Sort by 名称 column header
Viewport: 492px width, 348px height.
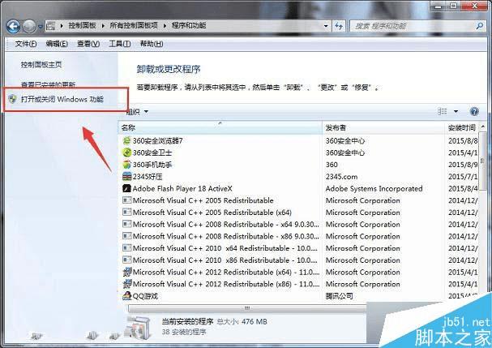pos(220,128)
